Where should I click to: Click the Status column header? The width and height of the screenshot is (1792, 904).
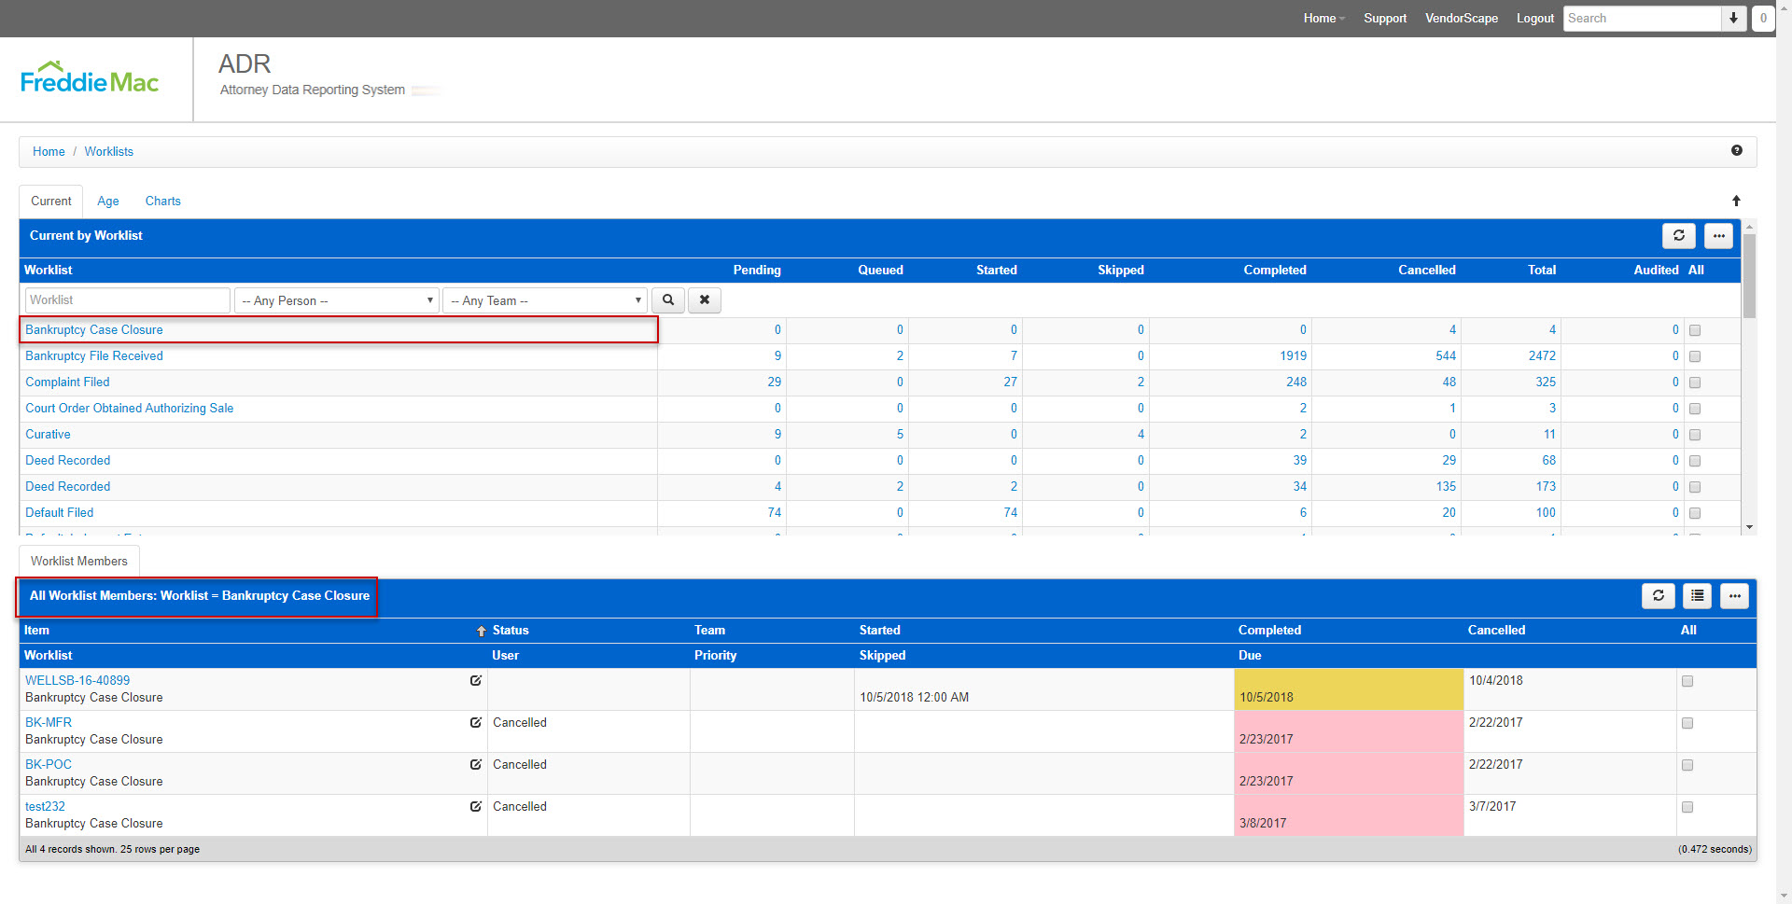tap(511, 631)
